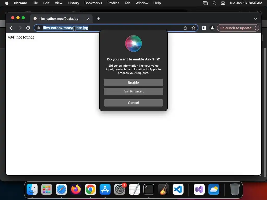Screen dimensions: 267x200
Task: Close the files.catbox.moe tab
Action: point(88,19)
